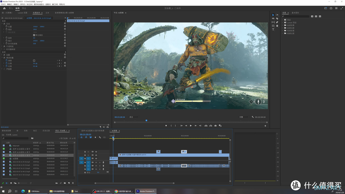Viewport: 345px width, 194px height.
Task: Select the Ripple Edit tool
Action: tap(273, 19)
